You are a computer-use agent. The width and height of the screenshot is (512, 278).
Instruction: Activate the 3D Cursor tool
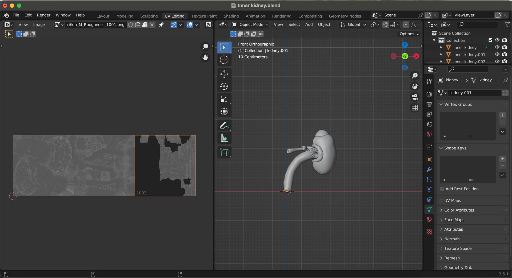(x=224, y=60)
